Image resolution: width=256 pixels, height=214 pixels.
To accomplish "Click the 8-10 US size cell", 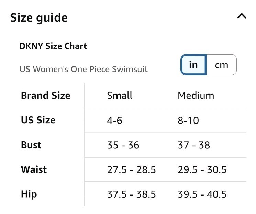I will point(188,121).
